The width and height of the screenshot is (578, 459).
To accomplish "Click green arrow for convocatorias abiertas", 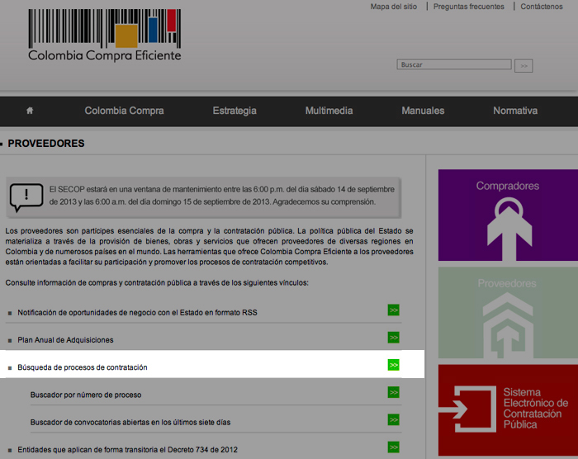I will 394,420.
